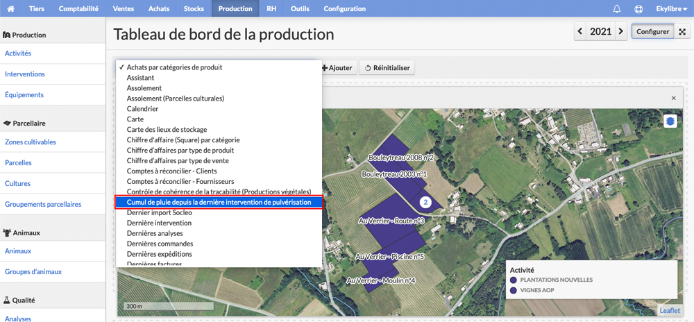Screen dimensions: 694x322
Task: Open the Tiers menu
Action: [x=37, y=8]
